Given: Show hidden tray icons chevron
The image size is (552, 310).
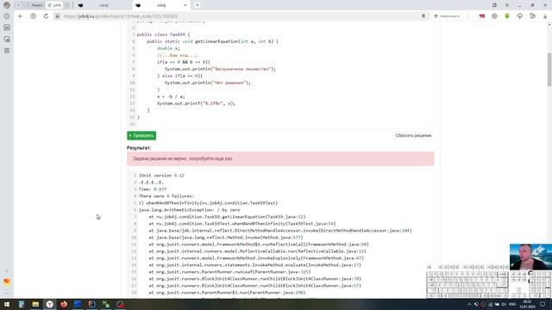Looking at the screenshot, I should tap(469, 304).
